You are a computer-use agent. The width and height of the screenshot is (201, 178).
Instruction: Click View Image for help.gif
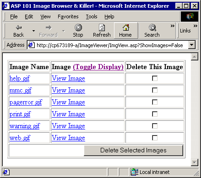(68, 78)
